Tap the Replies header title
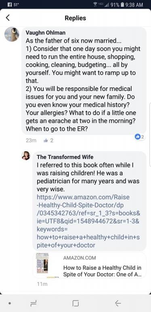 [75, 18]
